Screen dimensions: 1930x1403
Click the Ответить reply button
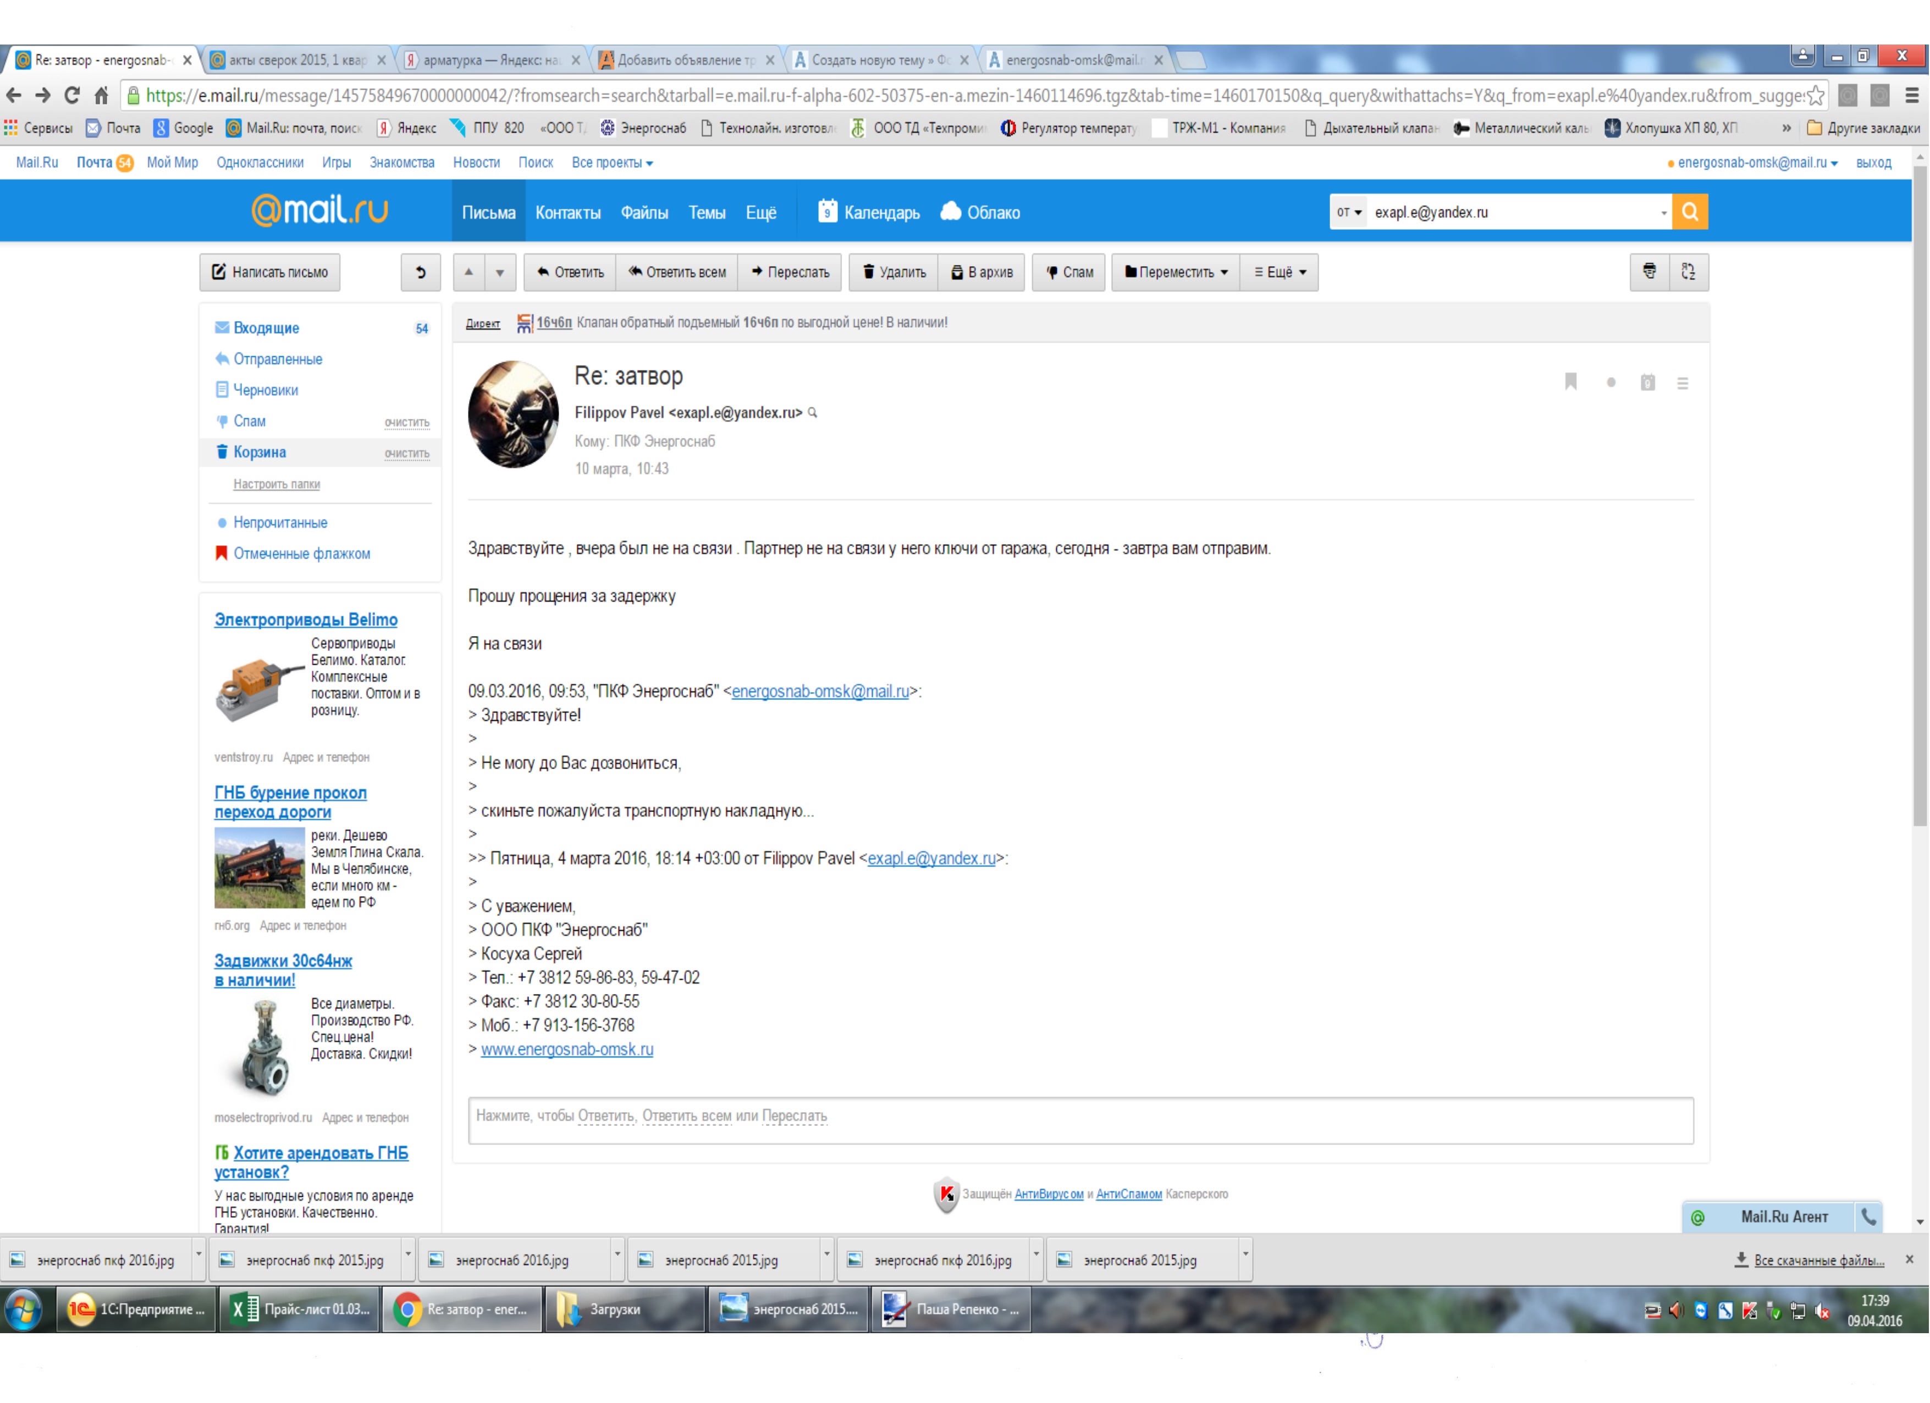[x=570, y=272]
